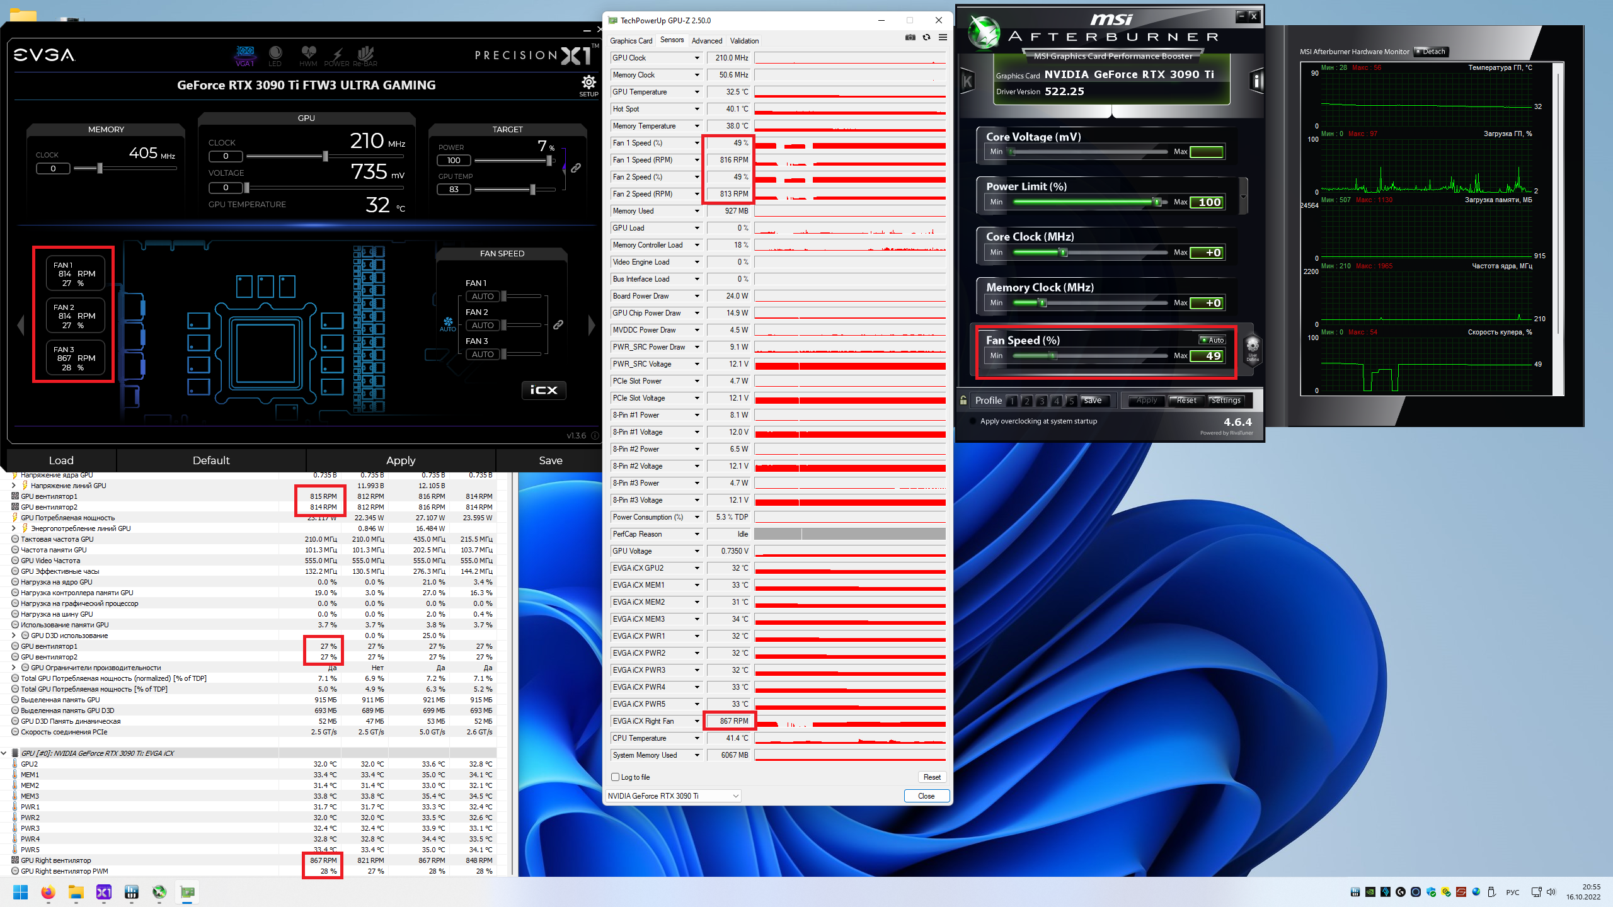Screen dimensions: 1613x907
Task: Open the GPU-Z hamburger menu
Action: [x=943, y=38]
